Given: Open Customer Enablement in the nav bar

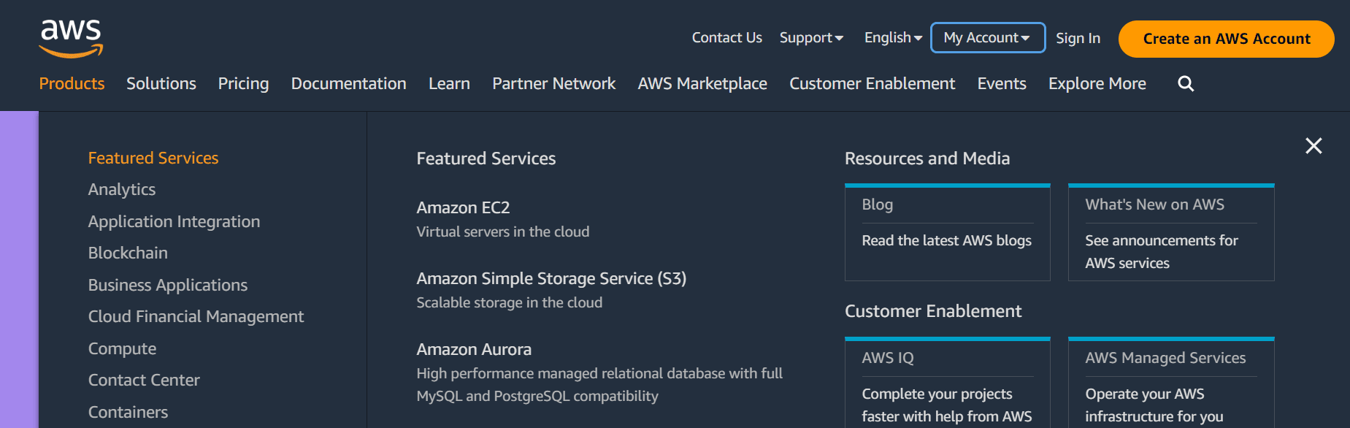Looking at the screenshot, I should point(872,84).
